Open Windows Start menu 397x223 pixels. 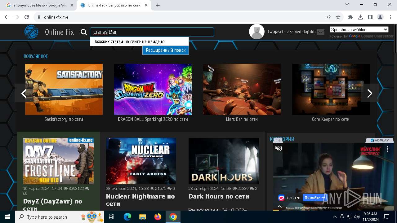(x=7, y=217)
